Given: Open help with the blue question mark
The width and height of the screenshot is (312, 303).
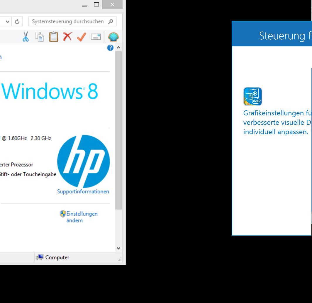Looking at the screenshot, I should (110, 48).
